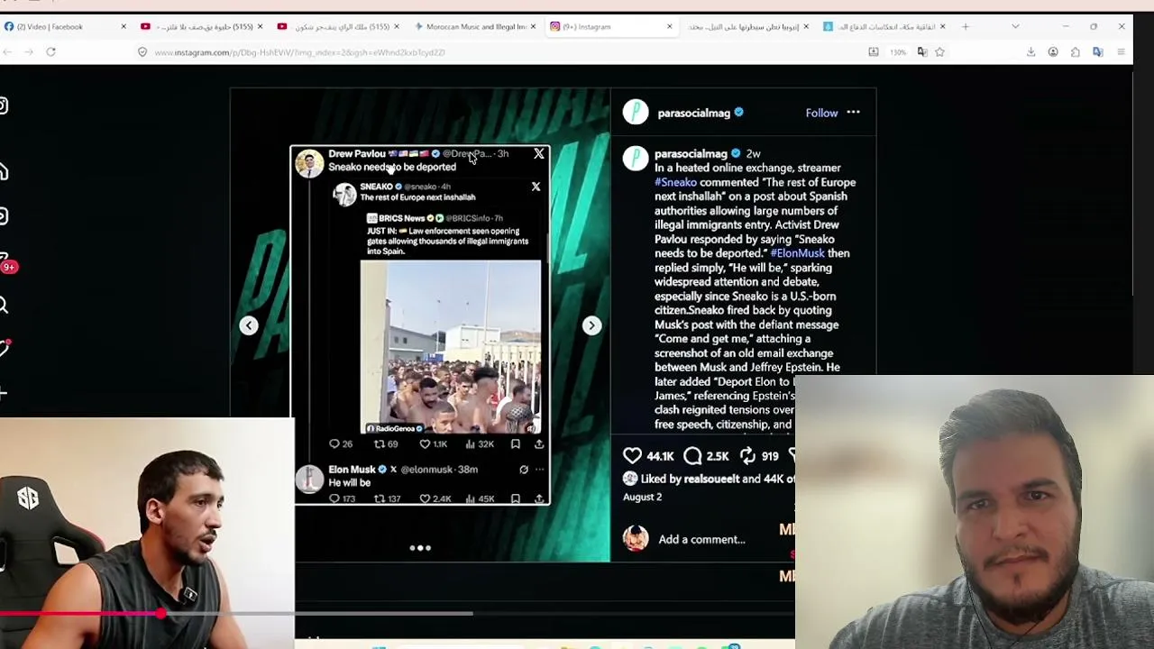
Task: Open Reels from the Instagram sidebar
Action: click(4, 216)
